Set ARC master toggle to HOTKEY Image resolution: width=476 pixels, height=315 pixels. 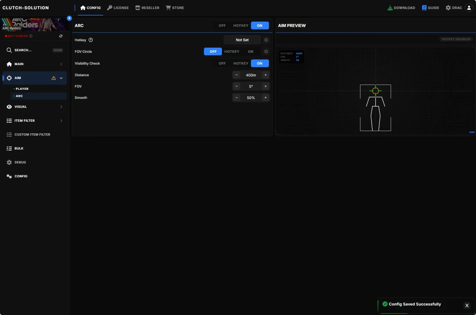pos(241,26)
